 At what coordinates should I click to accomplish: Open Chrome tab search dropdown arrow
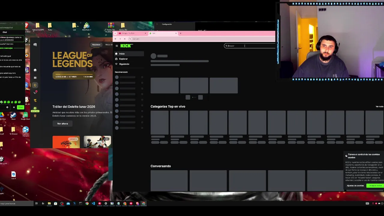coord(115,33)
